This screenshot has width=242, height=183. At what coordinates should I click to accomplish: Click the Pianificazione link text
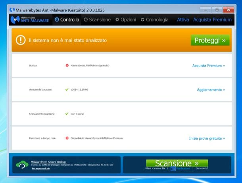click(x=183, y=168)
